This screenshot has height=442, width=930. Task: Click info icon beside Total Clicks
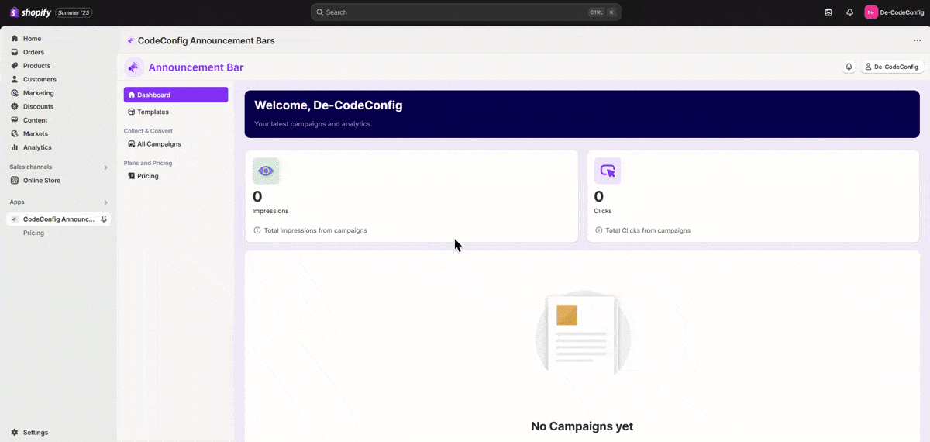[x=599, y=230]
